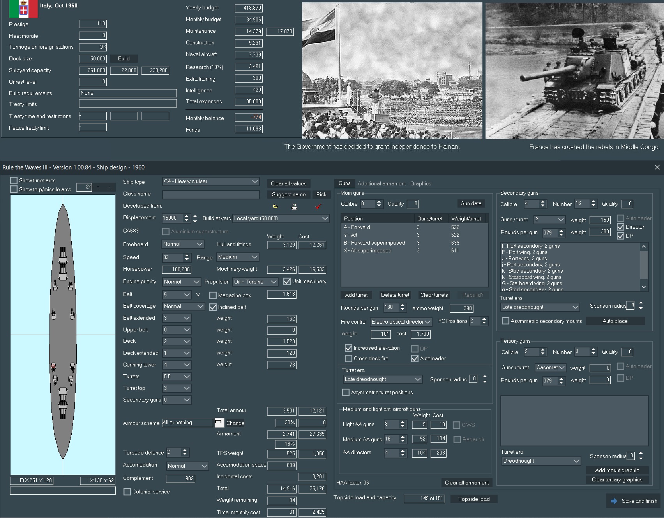The width and height of the screenshot is (664, 518).
Task: Open Build at yard dropdown
Action: click(281, 218)
